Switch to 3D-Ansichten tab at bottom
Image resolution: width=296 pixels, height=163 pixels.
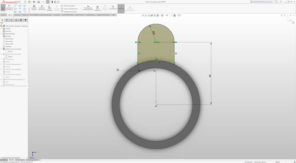click(x=20, y=160)
